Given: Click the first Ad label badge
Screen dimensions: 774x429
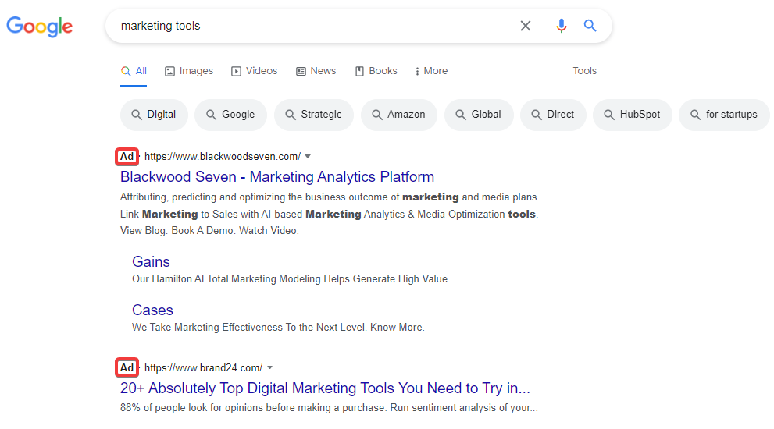Looking at the screenshot, I should [127, 156].
